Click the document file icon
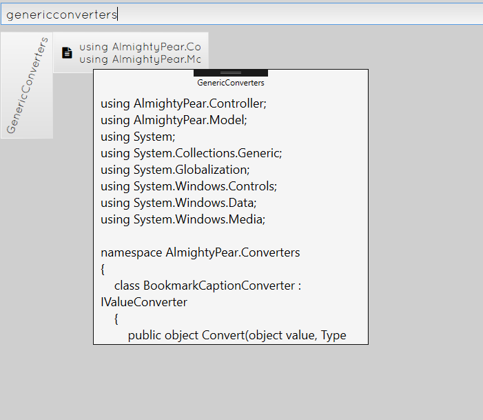483x420 pixels. (x=67, y=52)
